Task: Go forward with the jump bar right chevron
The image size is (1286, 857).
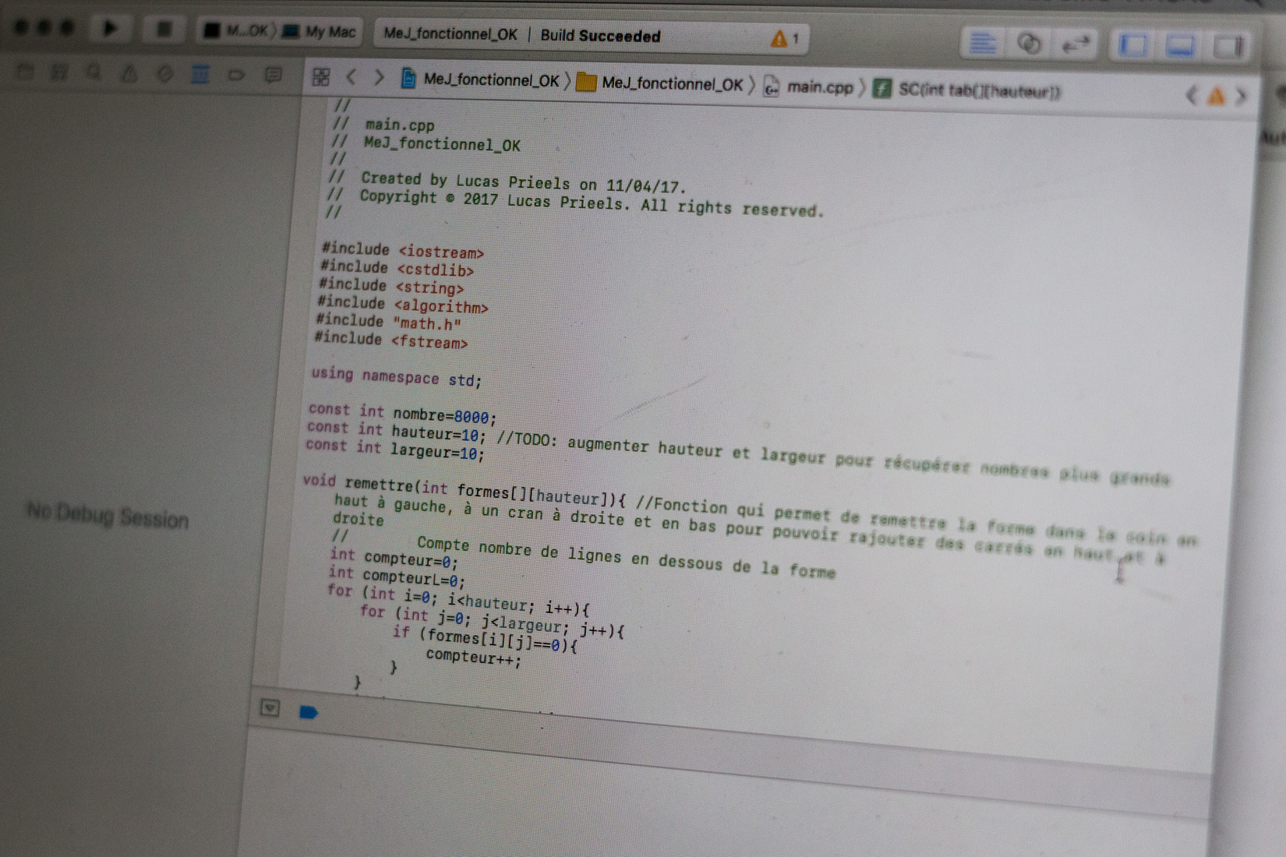Action: (379, 78)
